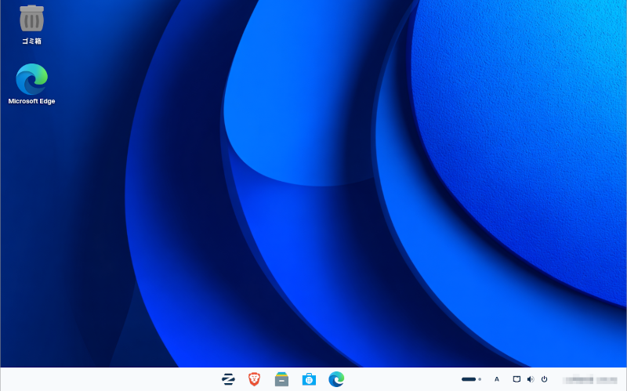This screenshot has width=627, height=391.
Task: Open the clock and calendar panel
Action: pyautogui.click(x=589, y=379)
